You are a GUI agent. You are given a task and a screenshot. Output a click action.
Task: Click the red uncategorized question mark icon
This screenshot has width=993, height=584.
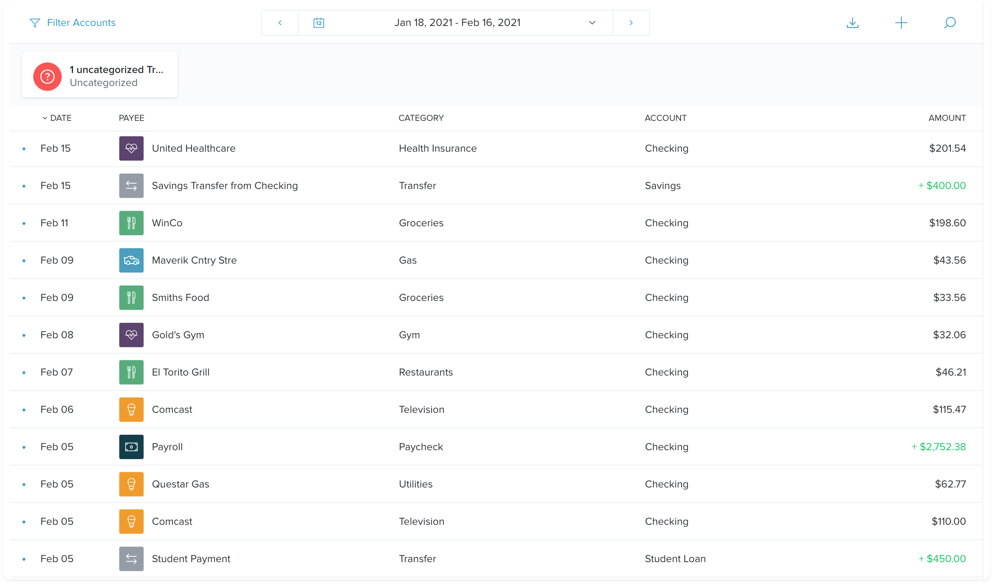tap(47, 76)
